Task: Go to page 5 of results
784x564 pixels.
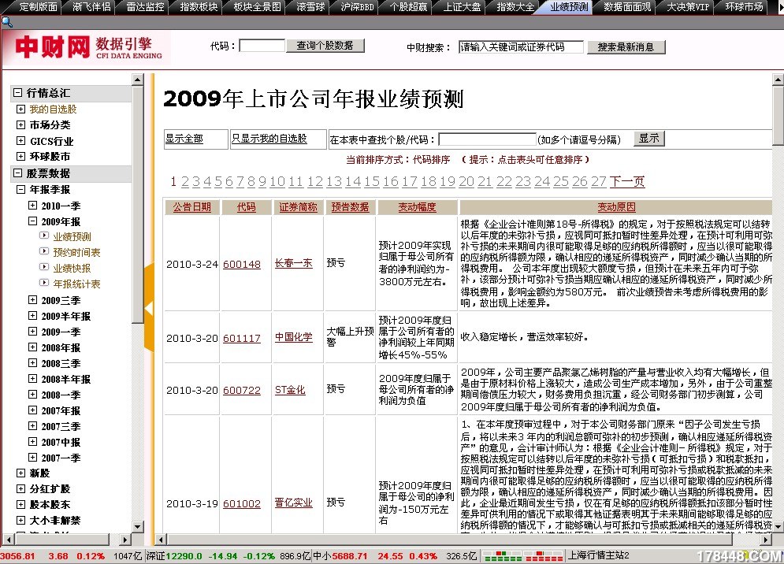Action: (x=218, y=181)
